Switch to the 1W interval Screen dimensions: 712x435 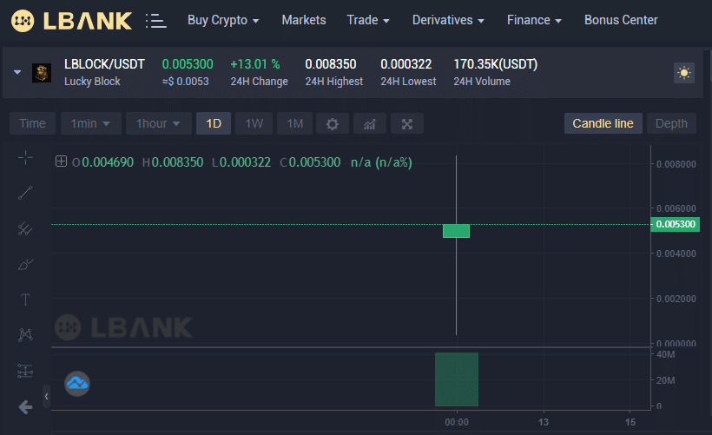(x=254, y=123)
